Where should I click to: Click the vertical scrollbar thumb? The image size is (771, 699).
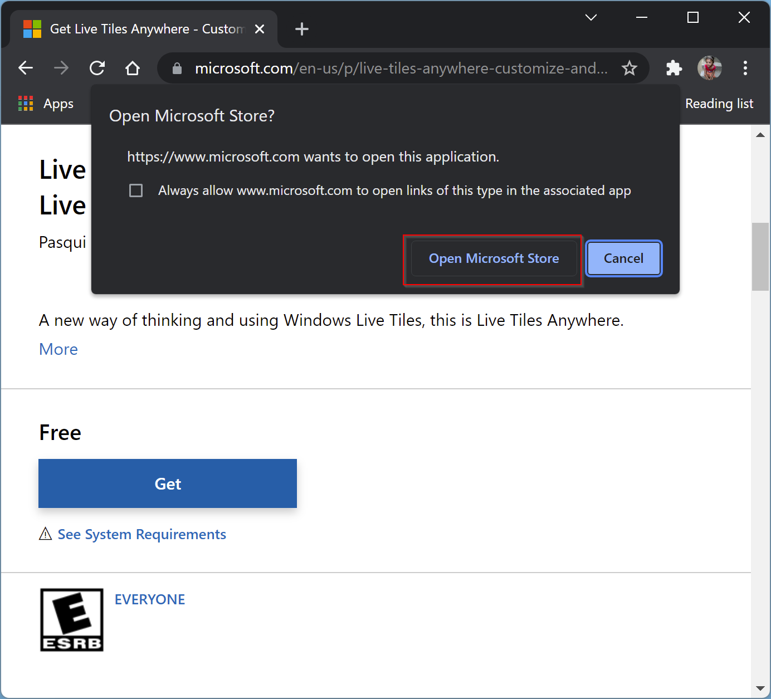[x=760, y=257]
